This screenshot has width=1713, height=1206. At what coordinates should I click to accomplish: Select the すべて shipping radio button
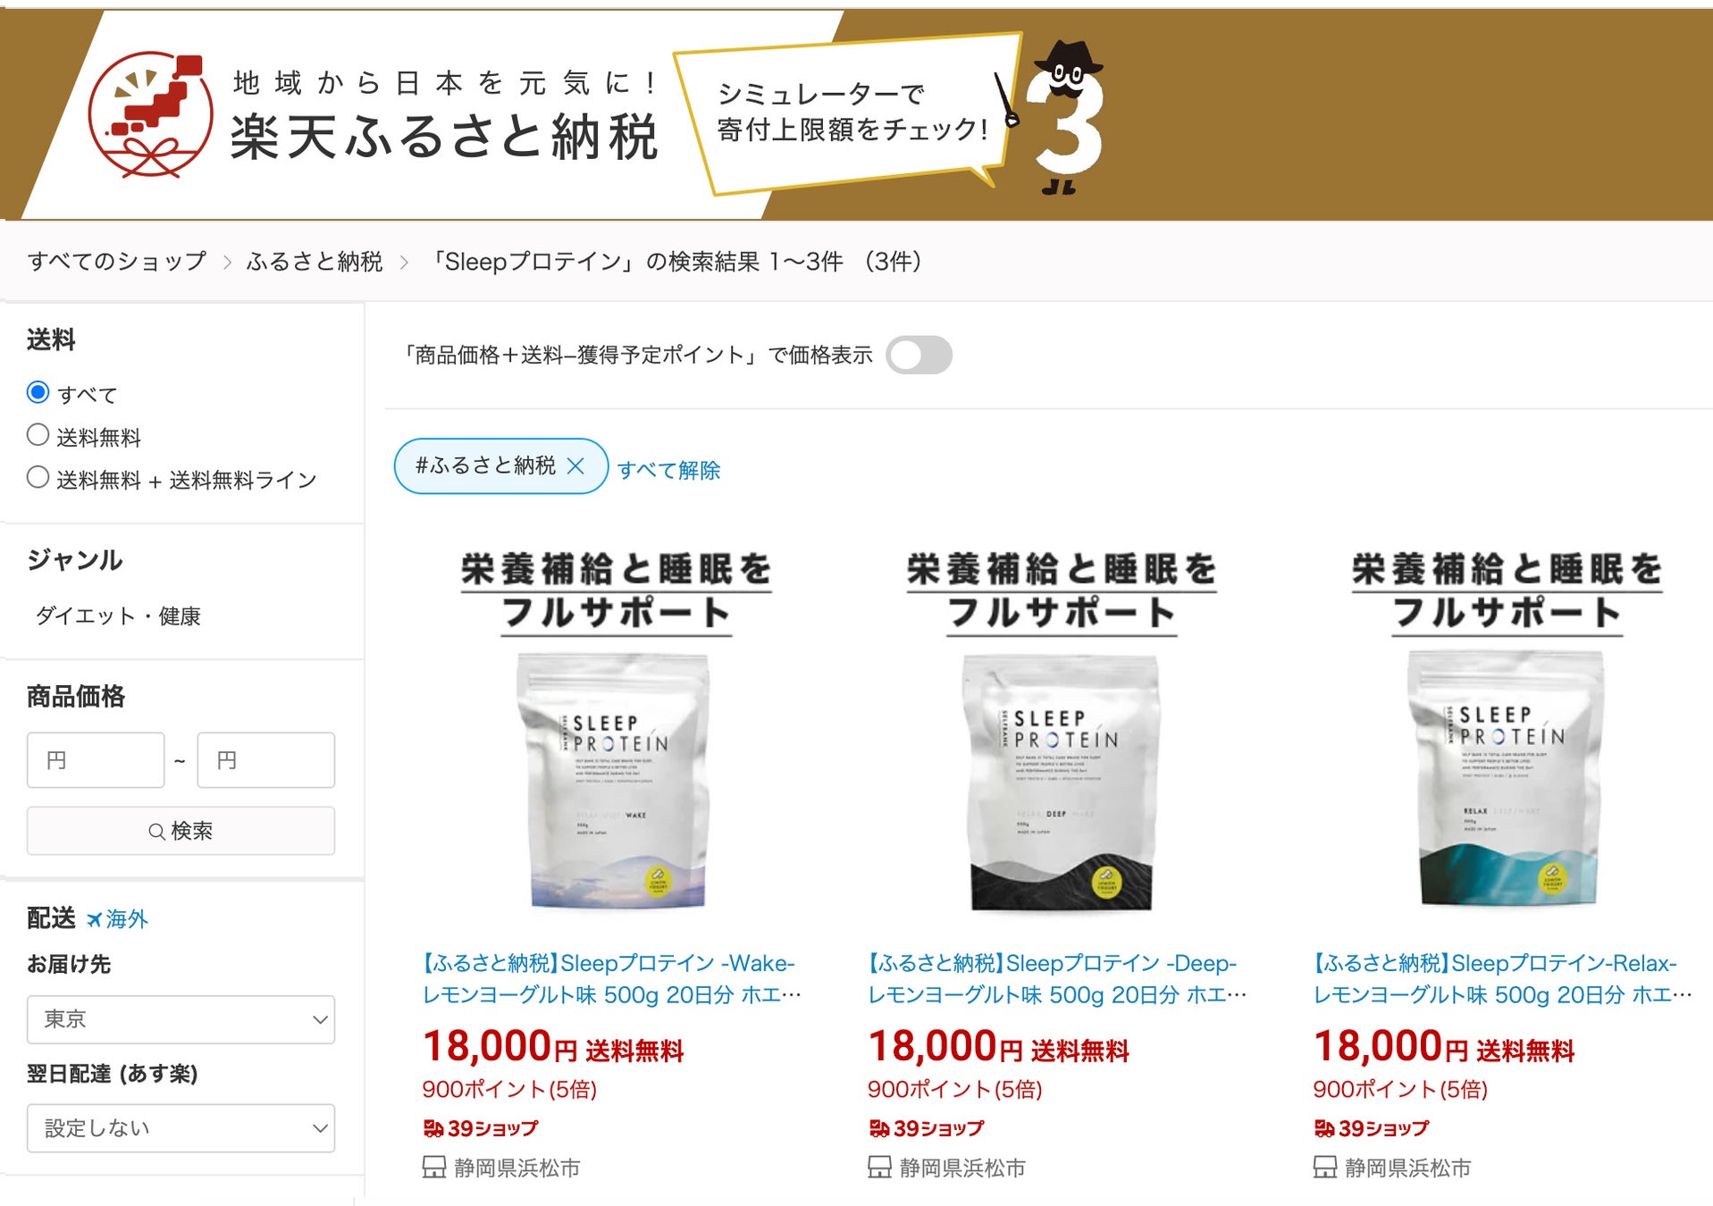point(38,392)
